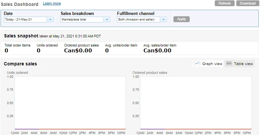Click the Download button
260x135 pixels.
pos(248,3)
